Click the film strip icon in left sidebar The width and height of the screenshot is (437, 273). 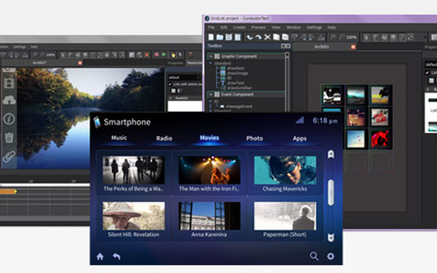[x=9, y=83]
